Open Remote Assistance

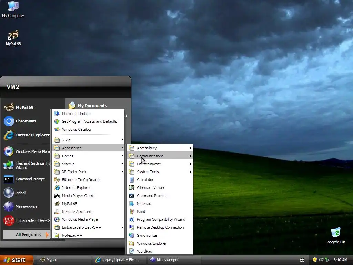pyautogui.click(x=88, y=212)
